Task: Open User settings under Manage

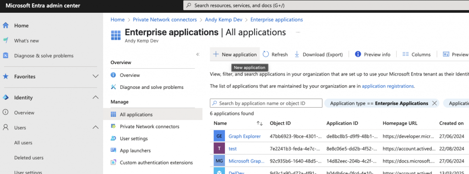Action: (x=134, y=138)
